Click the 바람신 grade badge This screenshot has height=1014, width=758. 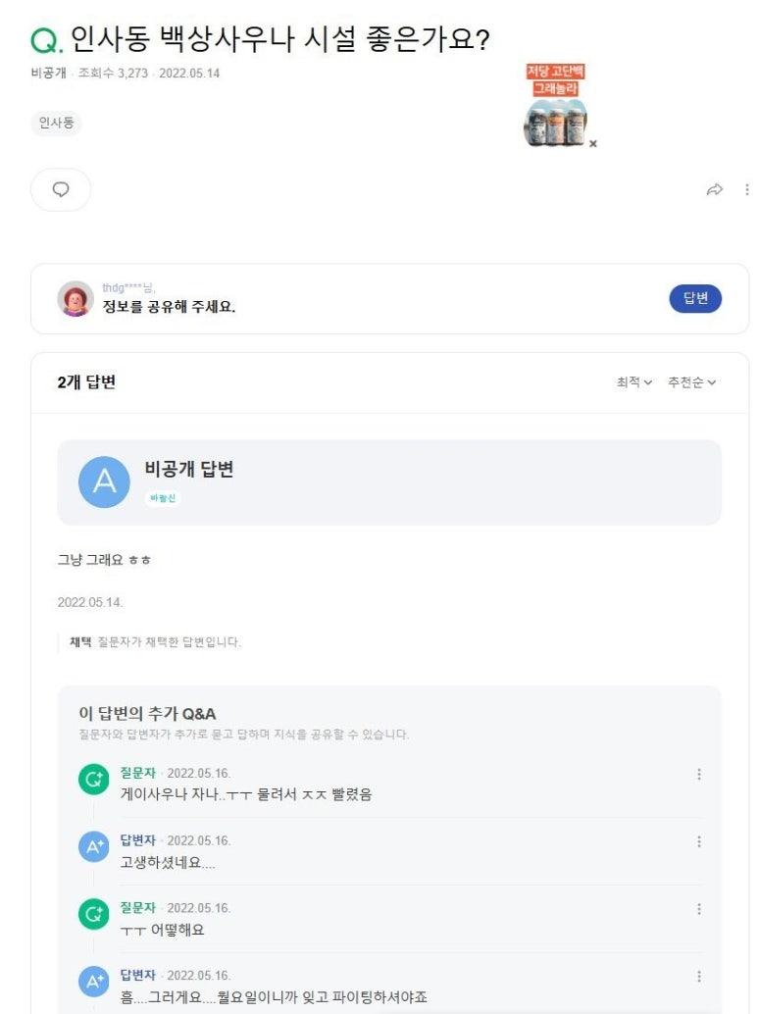click(164, 498)
